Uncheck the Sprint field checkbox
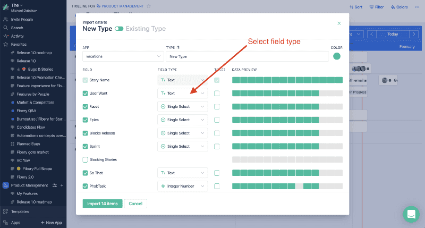 pyautogui.click(x=85, y=146)
